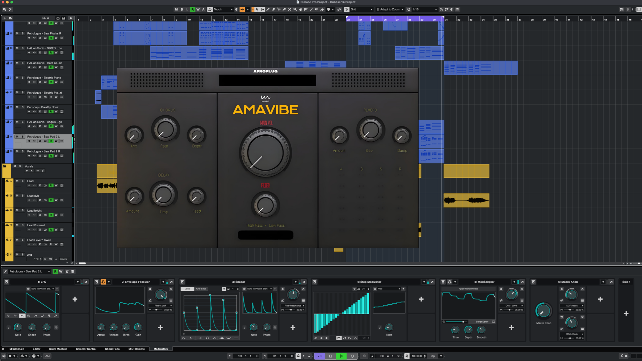Click the green Play transport button
642x361 pixels.
[341, 356]
